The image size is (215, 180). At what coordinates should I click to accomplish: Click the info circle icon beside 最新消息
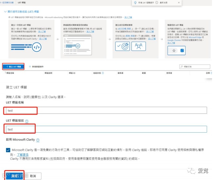[x=157, y=3]
